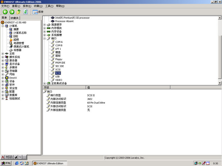
Task: Select LPT 1 port entry
Action: tap(58, 49)
